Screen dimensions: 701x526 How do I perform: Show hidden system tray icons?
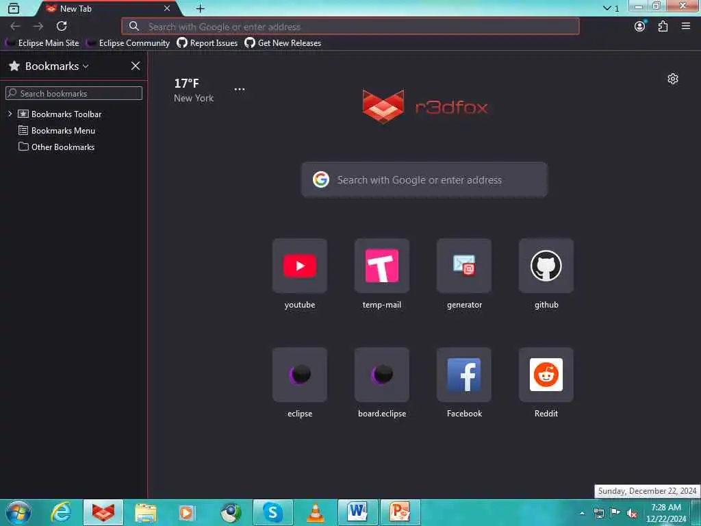582,514
